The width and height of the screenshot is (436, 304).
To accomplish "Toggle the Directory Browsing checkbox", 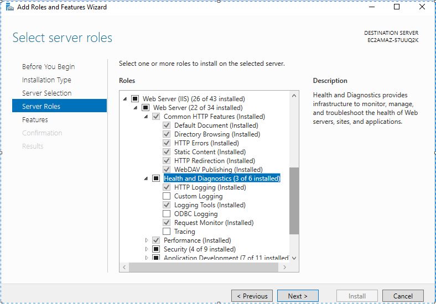I will tap(167, 134).
